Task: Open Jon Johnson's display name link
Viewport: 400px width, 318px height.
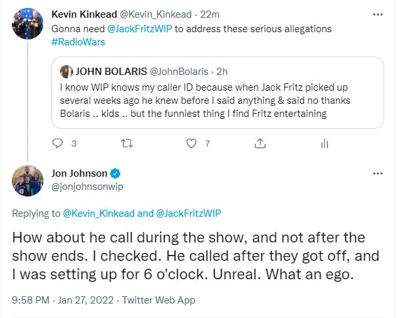Action: tap(79, 173)
